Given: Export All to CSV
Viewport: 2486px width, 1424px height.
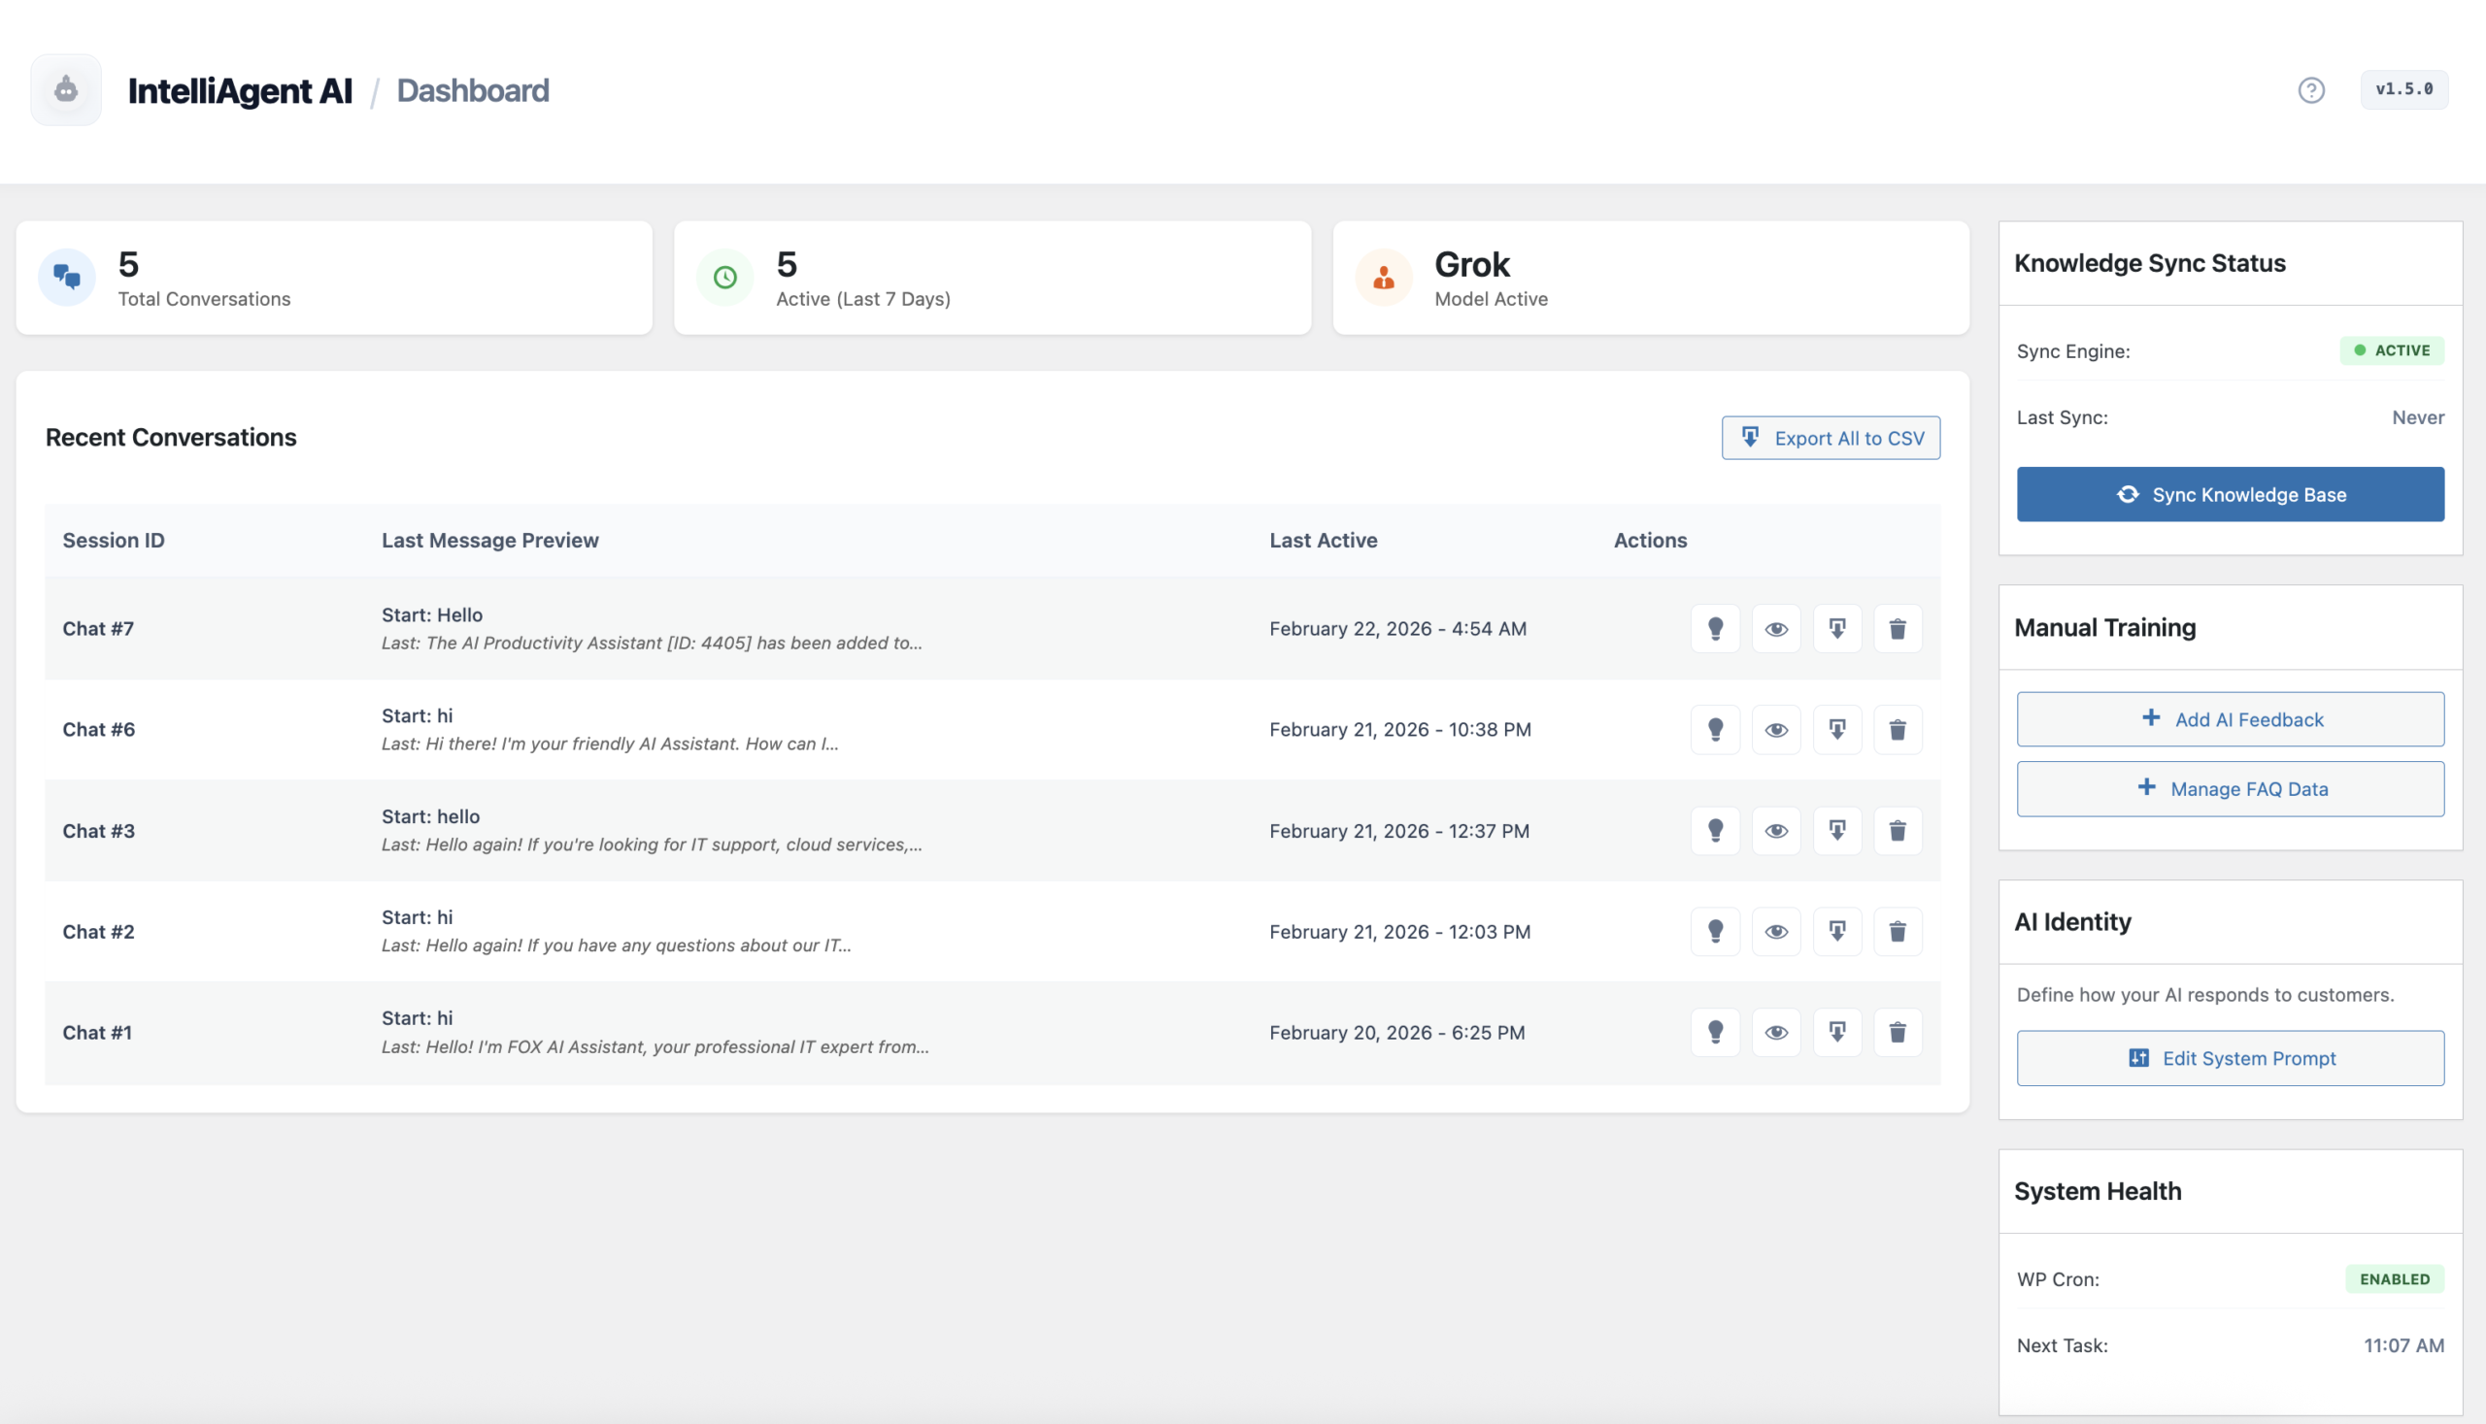Looking at the screenshot, I should tap(1830, 437).
